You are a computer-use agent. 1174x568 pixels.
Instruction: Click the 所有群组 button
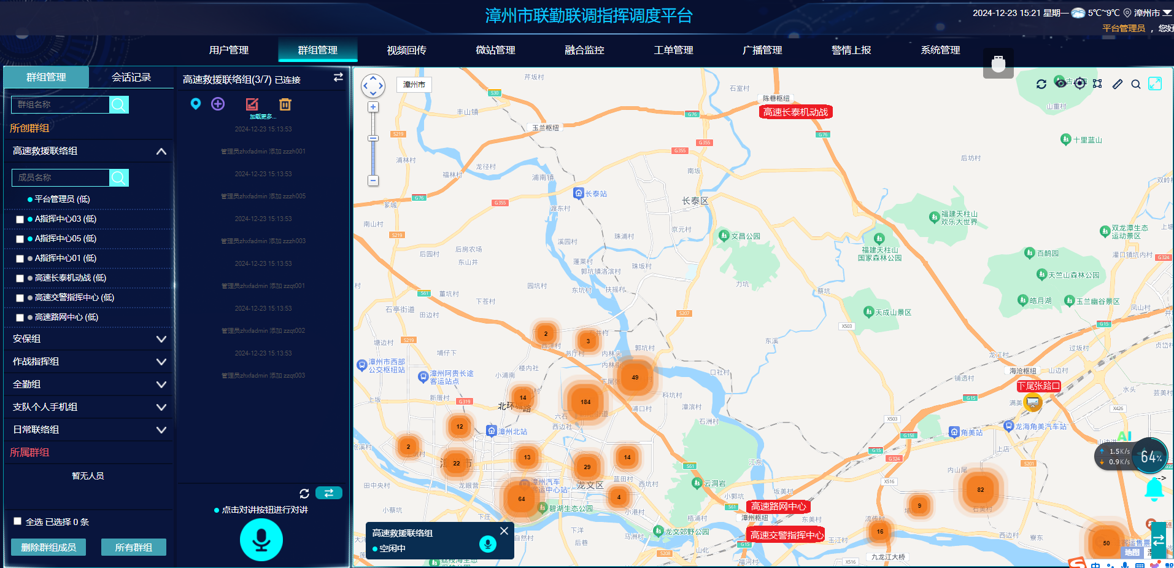click(133, 547)
